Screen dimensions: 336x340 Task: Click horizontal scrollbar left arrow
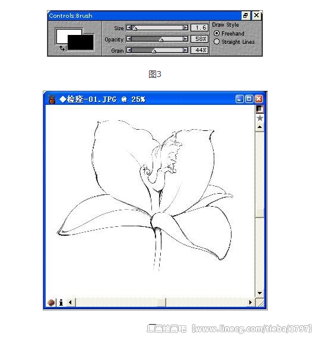coord(70,302)
